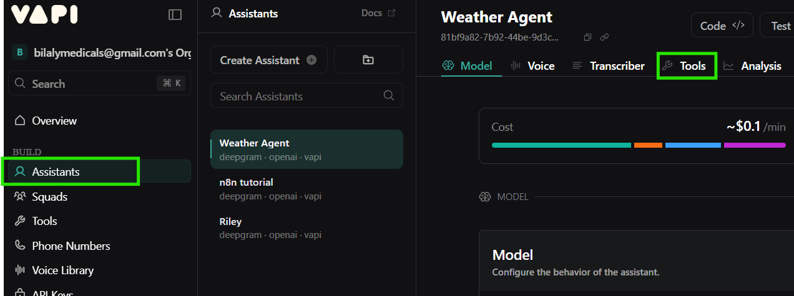Image resolution: width=794 pixels, height=296 pixels.
Task: Switch to the Tools tab
Action: pyautogui.click(x=684, y=65)
